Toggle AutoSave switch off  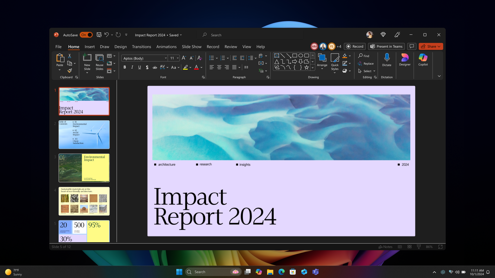(86, 35)
